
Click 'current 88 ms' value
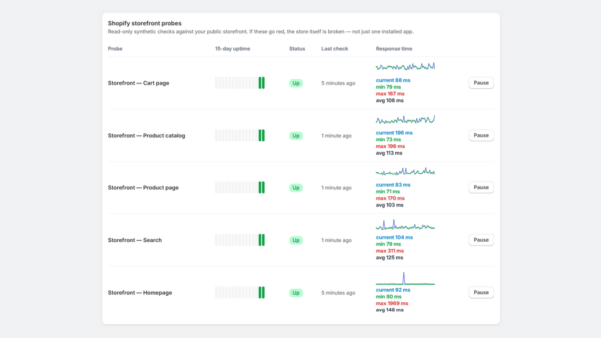393,80
